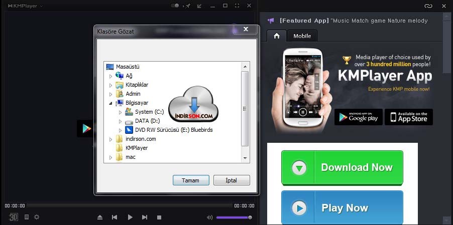
Task: Click the link icon in side panel header
Action: coord(427,6)
